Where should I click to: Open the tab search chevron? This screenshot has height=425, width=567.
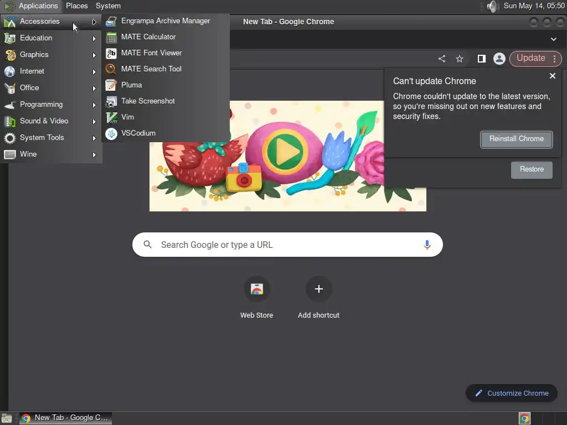(x=554, y=39)
